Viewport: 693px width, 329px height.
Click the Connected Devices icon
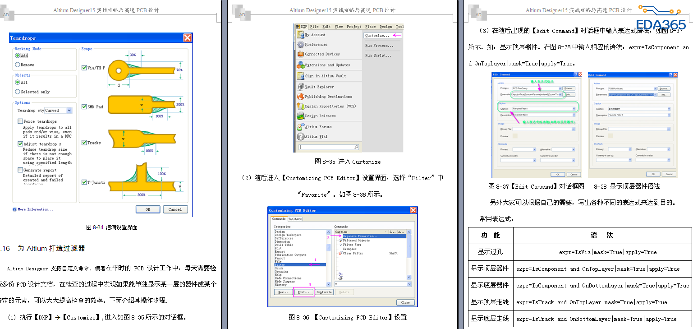(x=300, y=54)
